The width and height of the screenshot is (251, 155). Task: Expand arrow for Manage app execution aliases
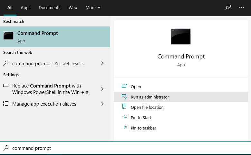point(102,104)
